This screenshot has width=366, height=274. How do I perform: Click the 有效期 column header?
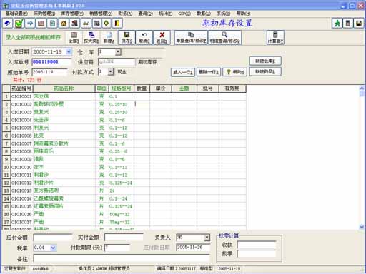tap(232, 88)
